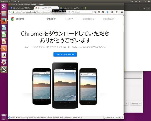Image resolution: width=151 pixels, height=121 pixels.
Task: Open the Files manager in the launcher
Action: (4, 14)
